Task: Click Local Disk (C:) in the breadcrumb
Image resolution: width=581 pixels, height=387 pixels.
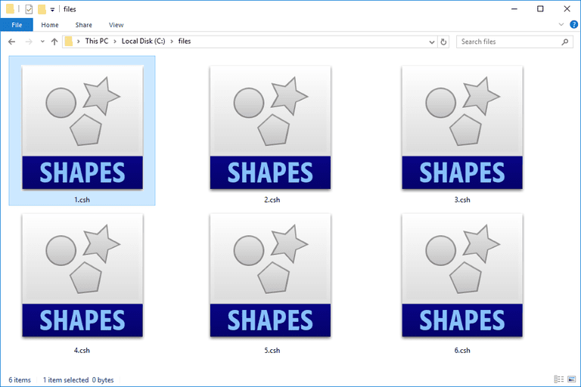Action: [x=144, y=41]
